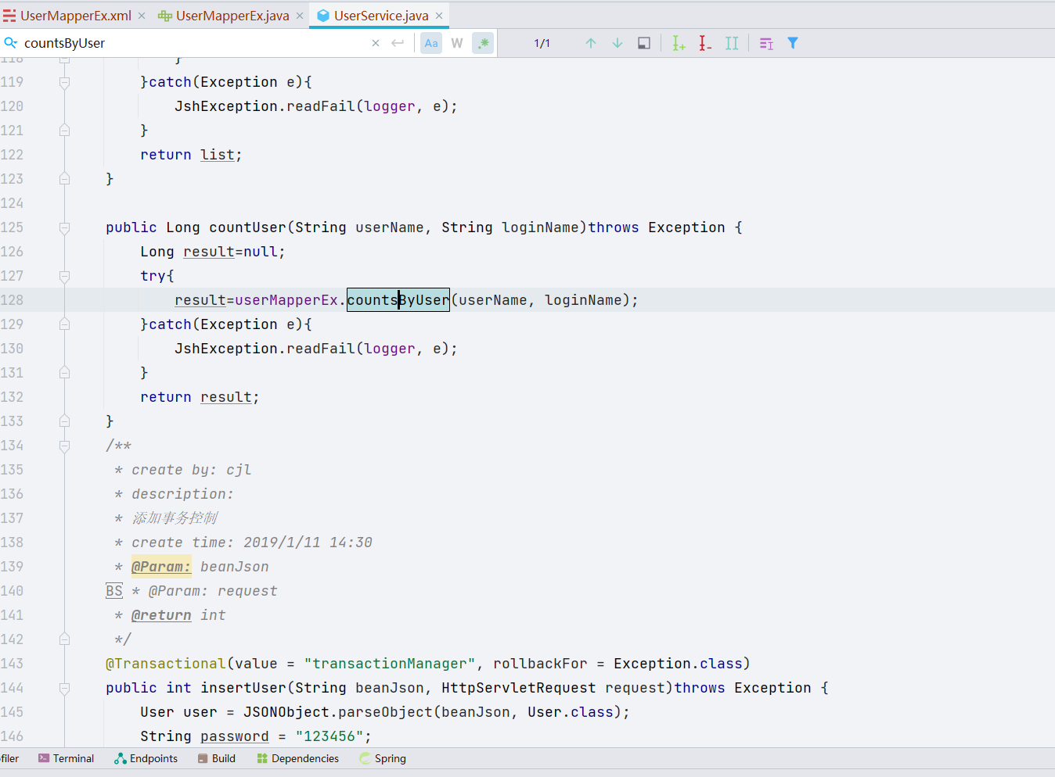Open search history via the magnifier dropdown
The height and width of the screenshot is (777, 1055).
coord(11,43)
